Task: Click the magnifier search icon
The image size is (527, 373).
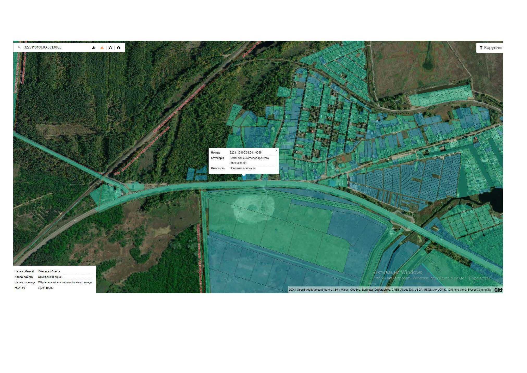Action: [x=19, y=47]
